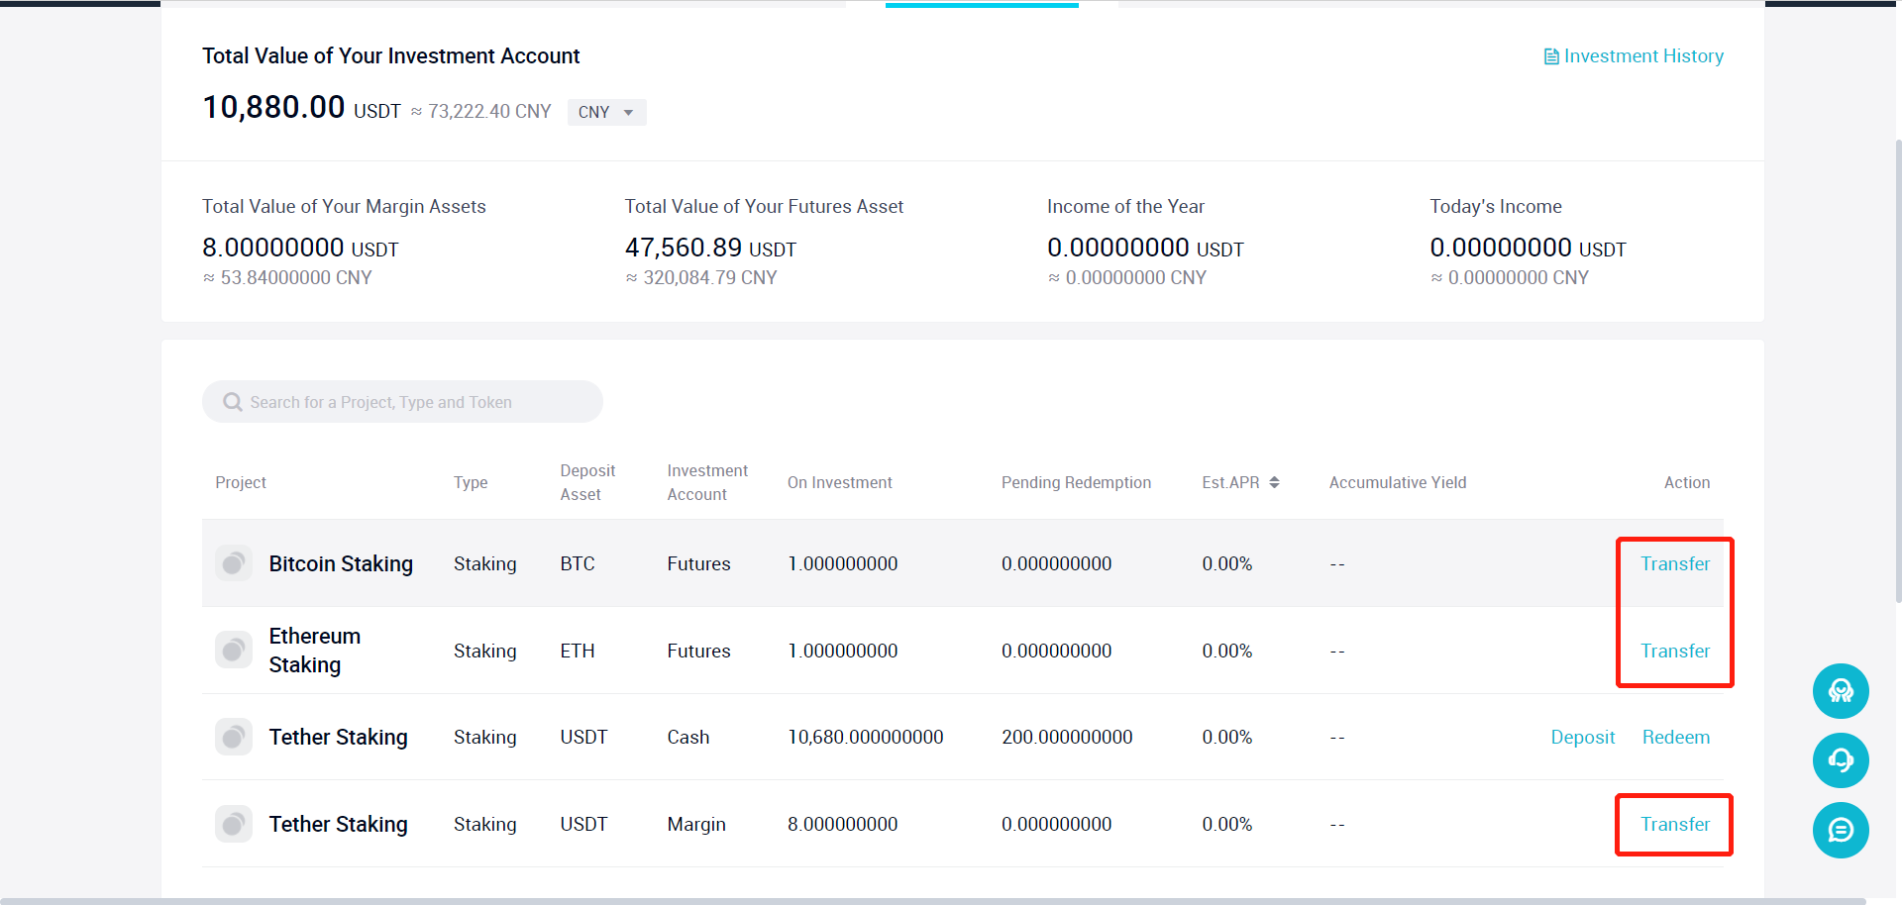Click the Margin Tether Staking coin icon
The image size is (1902, 905).
[233, 824]
